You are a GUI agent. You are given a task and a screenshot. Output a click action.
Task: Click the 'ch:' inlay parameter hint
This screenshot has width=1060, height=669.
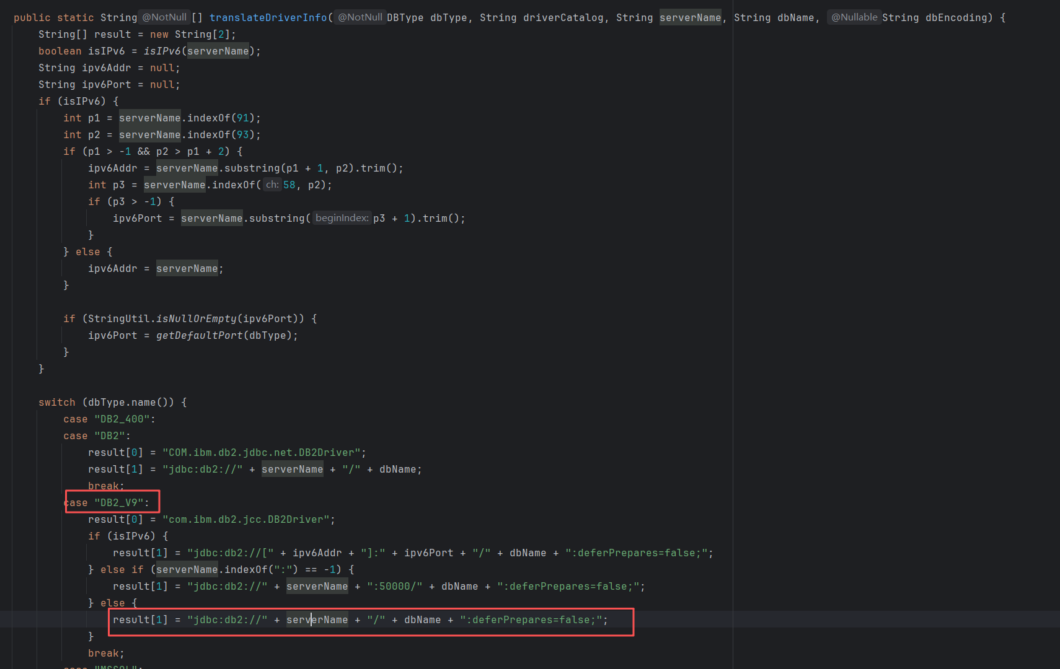272,185
